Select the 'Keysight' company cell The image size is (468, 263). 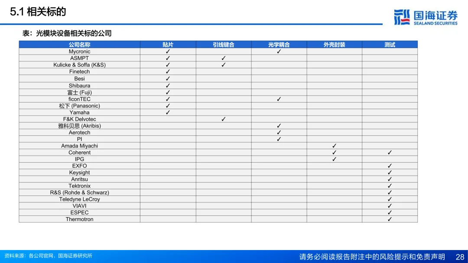79,173
